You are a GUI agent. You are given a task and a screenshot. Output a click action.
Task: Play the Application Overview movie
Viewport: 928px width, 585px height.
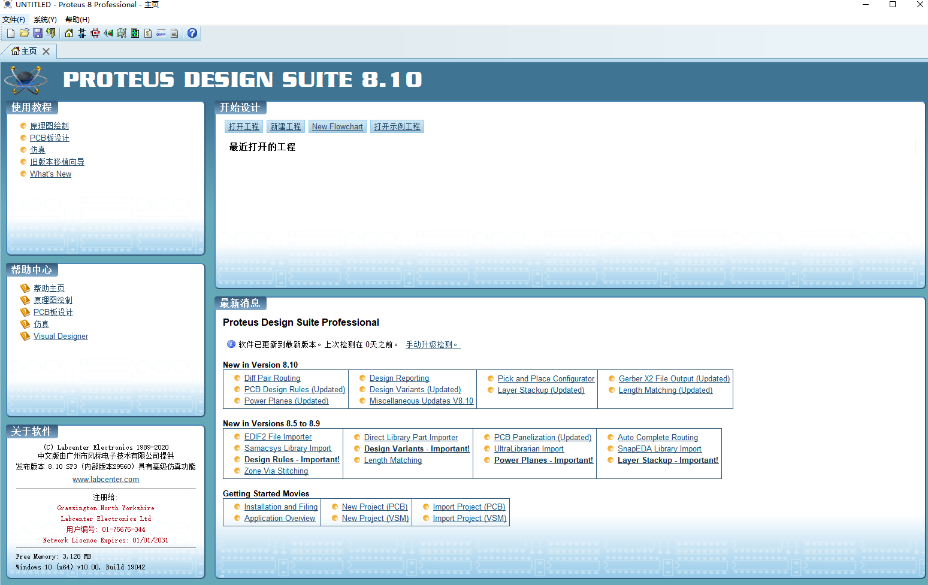point(280,518)
